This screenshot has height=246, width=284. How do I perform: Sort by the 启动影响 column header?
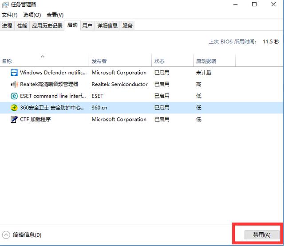pyautogui.click(x=214, y=61)
